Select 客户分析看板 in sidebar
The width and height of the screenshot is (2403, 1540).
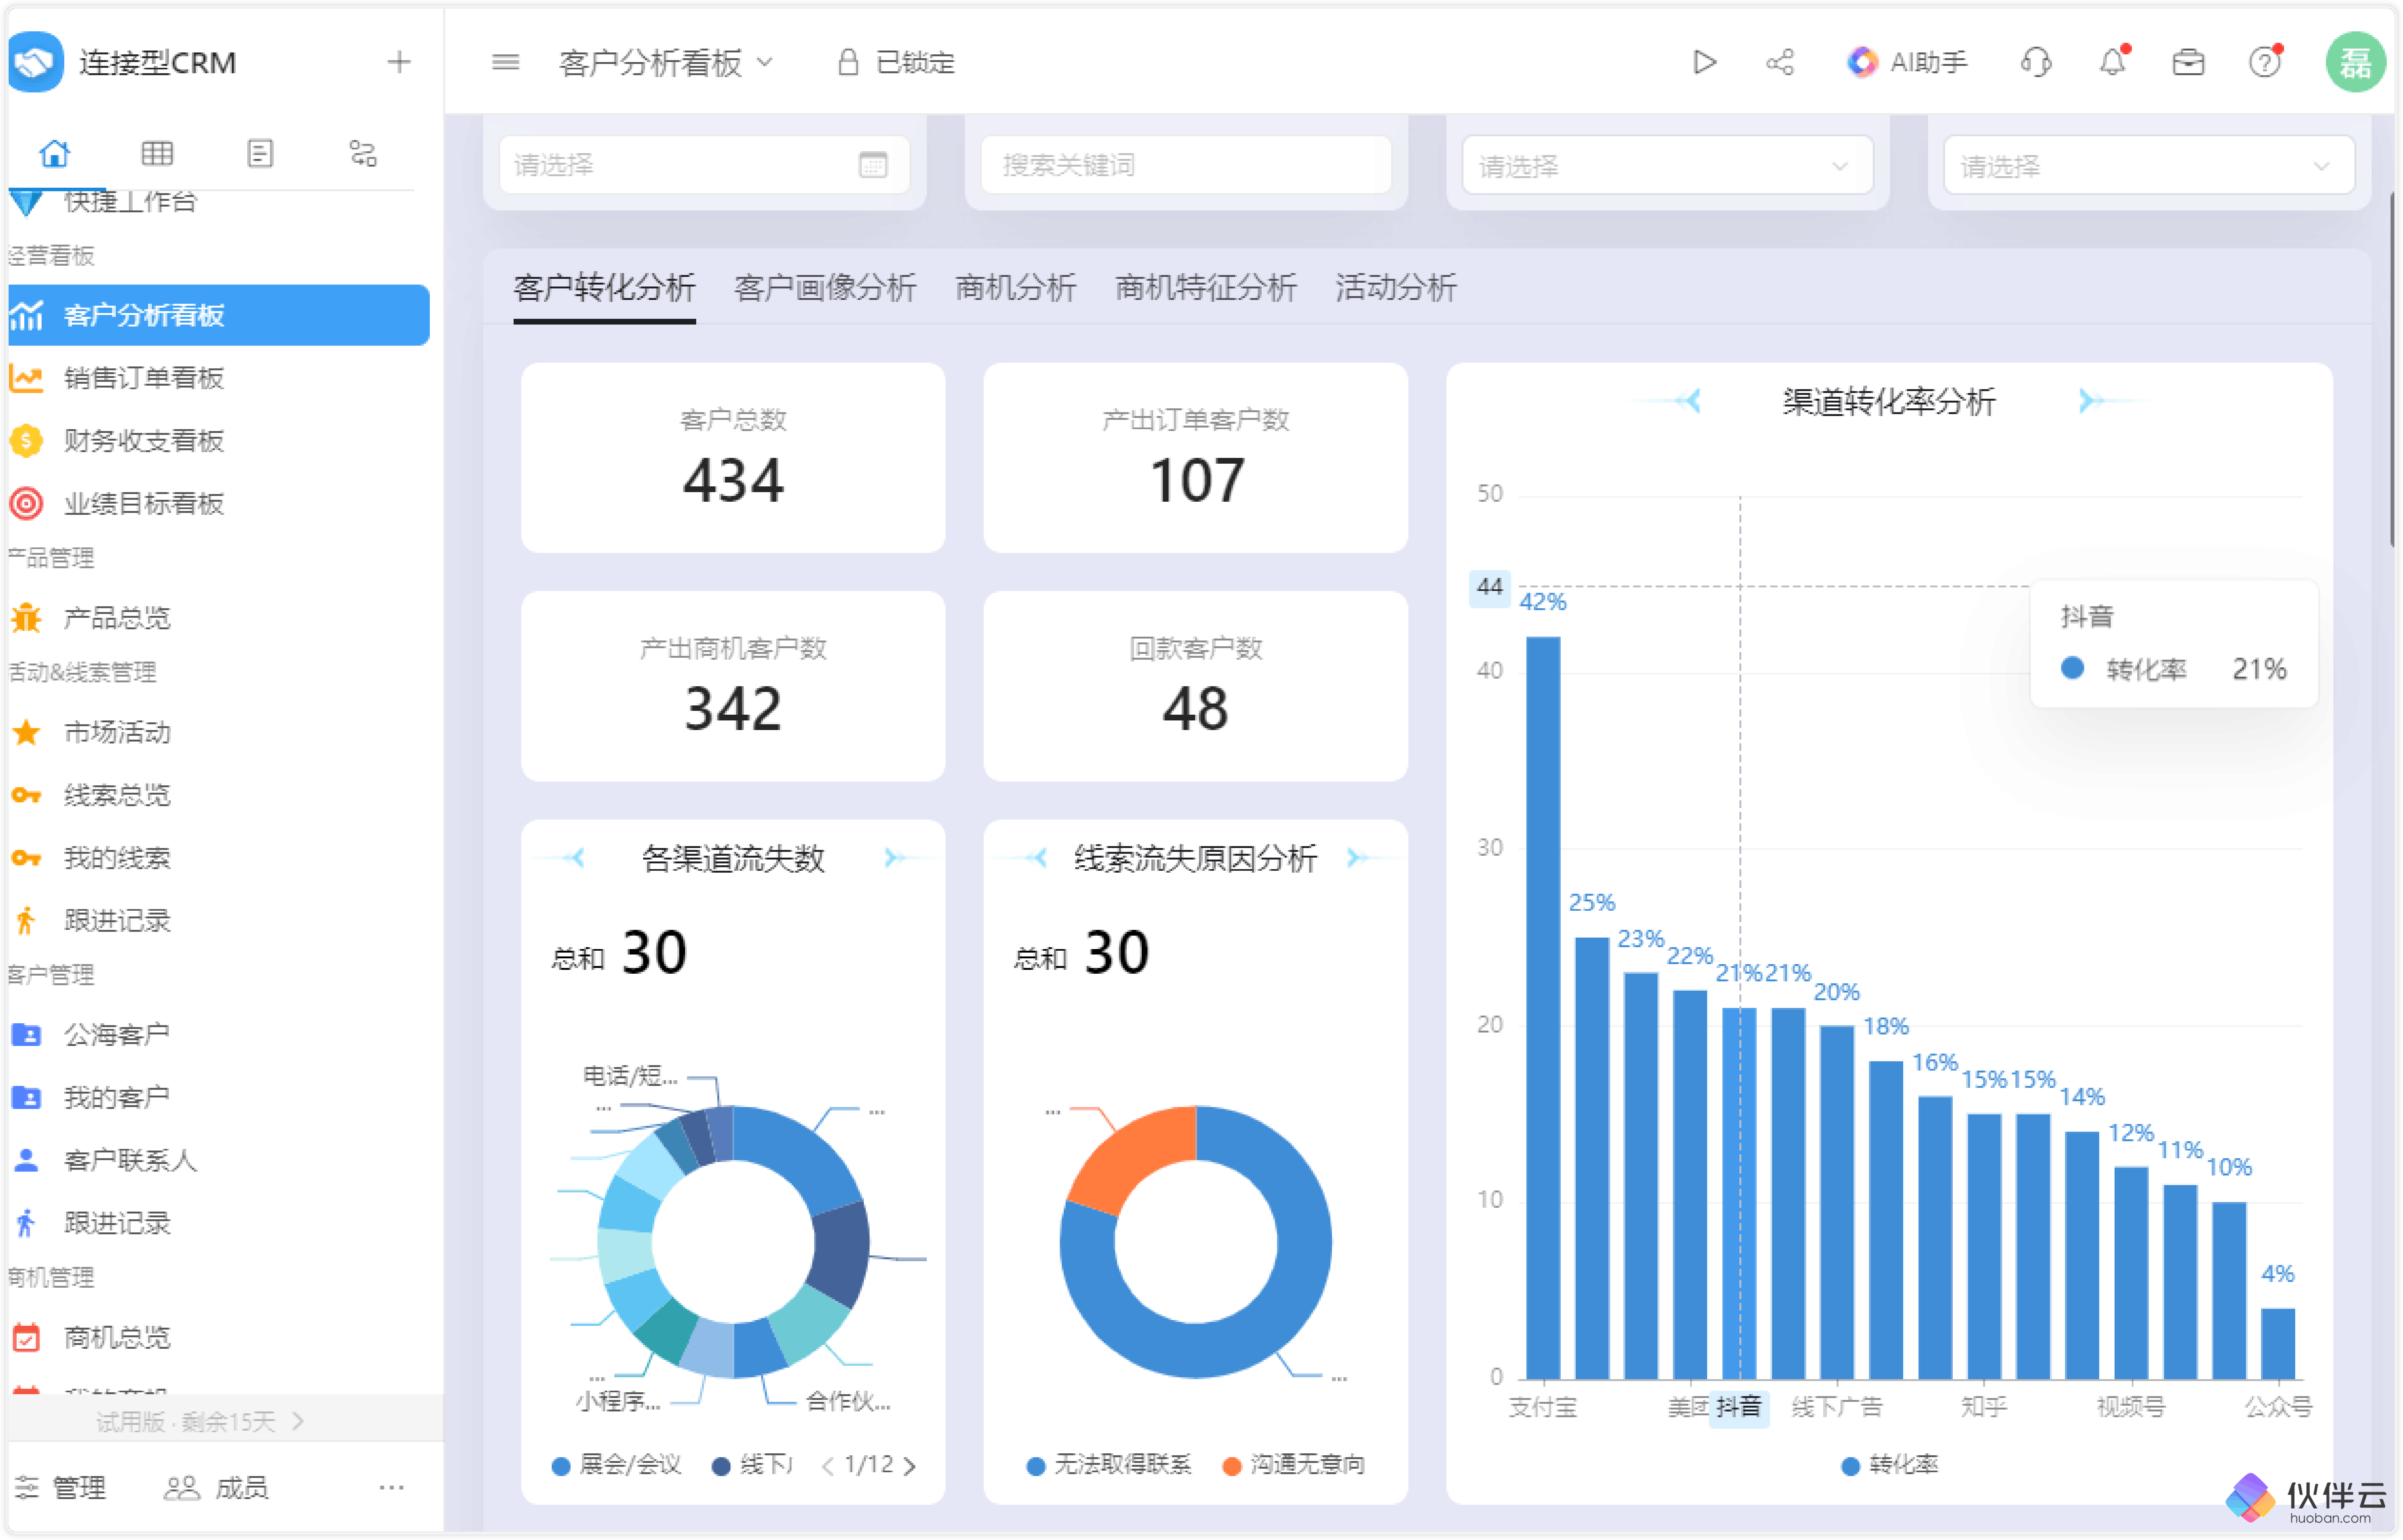point(219,315)
